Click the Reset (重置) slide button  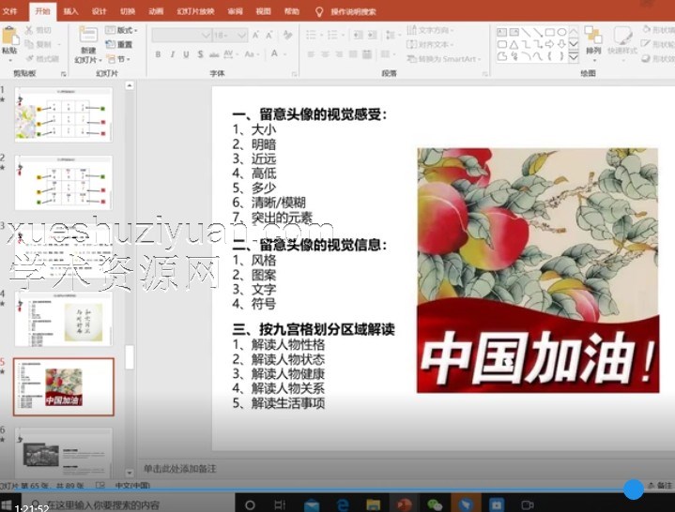(x=121, y=45)
